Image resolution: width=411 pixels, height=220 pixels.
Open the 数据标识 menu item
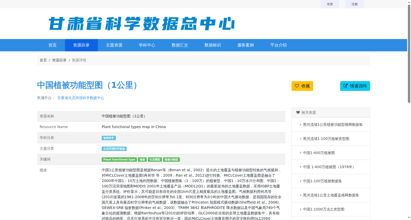pyautogui.click(x=213, y=45)
